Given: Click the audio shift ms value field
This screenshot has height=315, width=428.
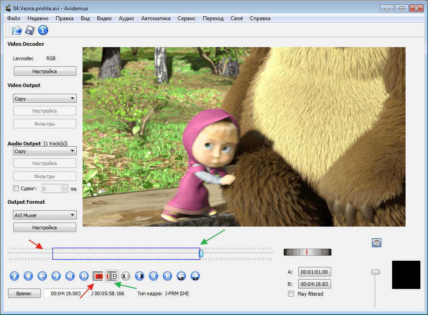Looking at the screenshot, I should coord(51,188).
